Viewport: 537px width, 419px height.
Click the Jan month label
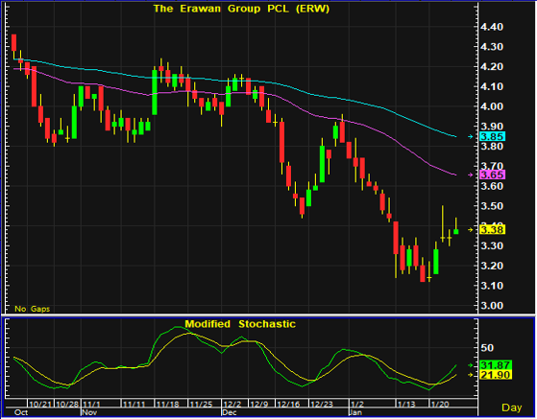(355, 412)
